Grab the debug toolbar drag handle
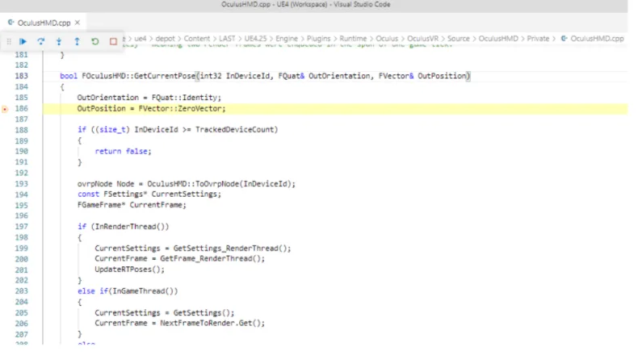The width and height of the screenshot is (638, 364). click(x=9, y=41)
